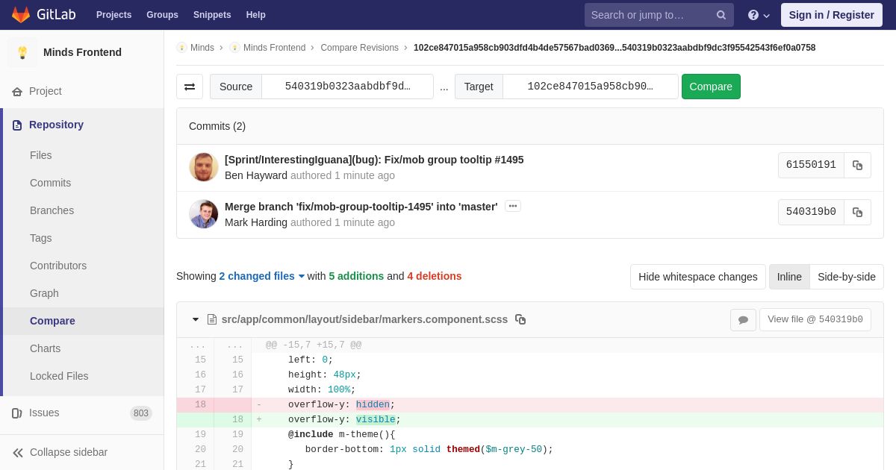Click the Minds Frontend project title
This screenshot has width=896, height=470.
[82, 52]
